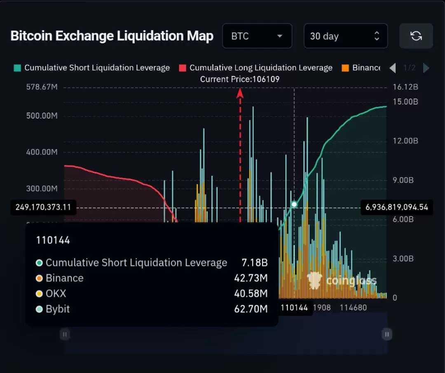Open the BTC coin dropdown
This screenshot has width=445, height=373.
pyautogui.click(x=257, y=36)
